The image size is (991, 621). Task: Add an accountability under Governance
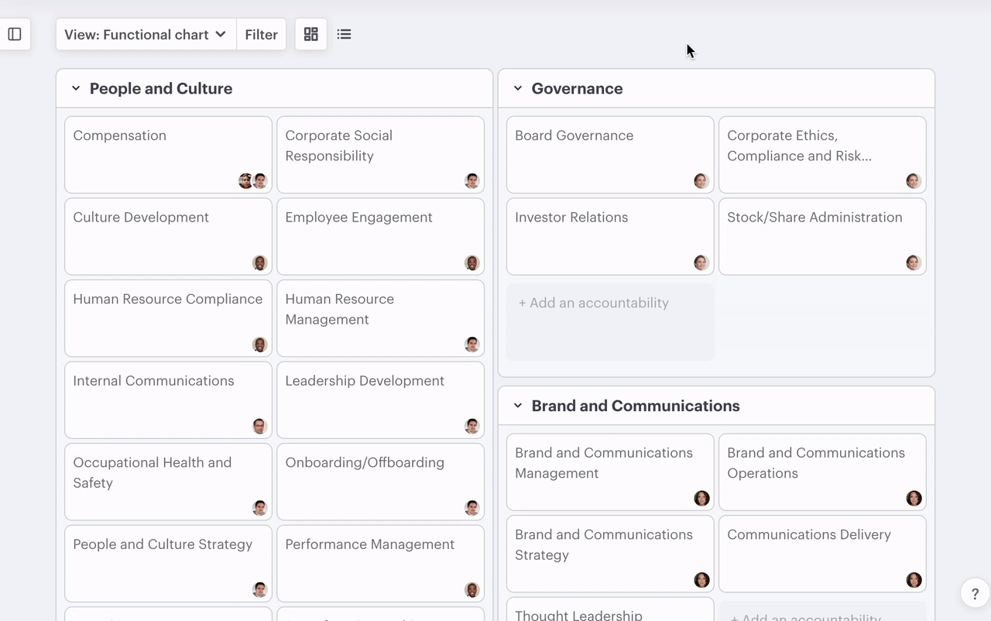click(x=594, y=303)
